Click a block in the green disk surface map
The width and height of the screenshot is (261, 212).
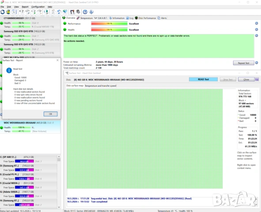[x=144, y=138]
